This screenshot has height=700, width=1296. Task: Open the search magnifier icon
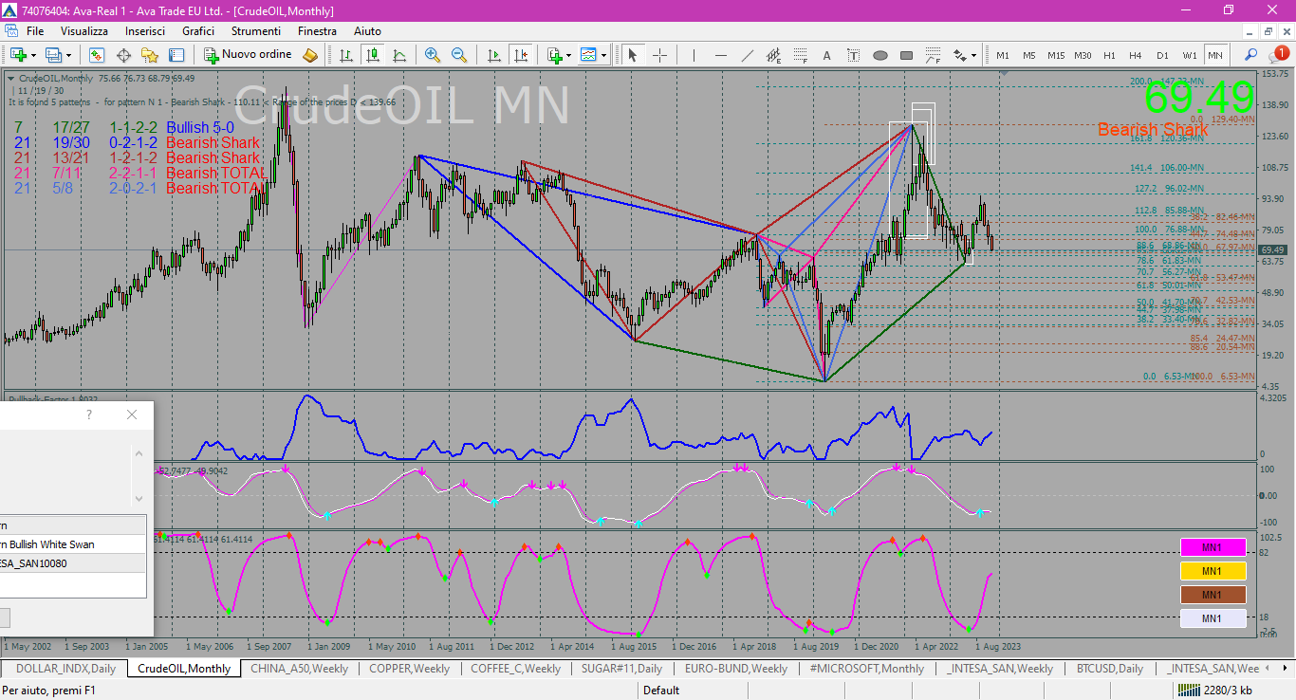pyautogui.click(x=1251, y=55)
